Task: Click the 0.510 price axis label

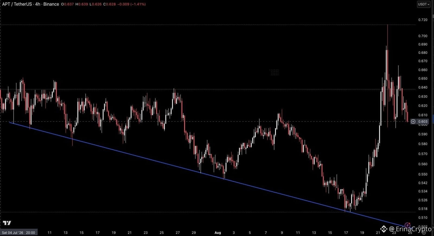Action: pos(423,218)
